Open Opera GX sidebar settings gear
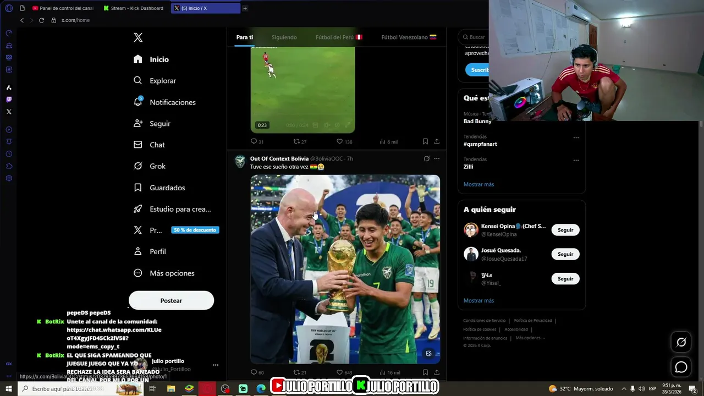704x396 pixels. click(9, 178)
